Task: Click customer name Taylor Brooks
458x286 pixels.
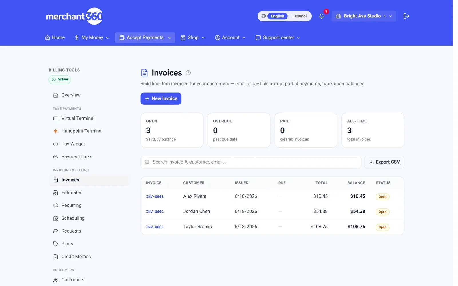Action: coord(198,227)
